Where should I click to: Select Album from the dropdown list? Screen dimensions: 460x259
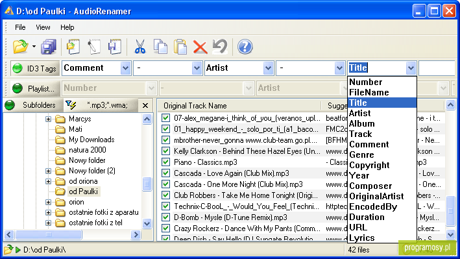click(382, 123)
